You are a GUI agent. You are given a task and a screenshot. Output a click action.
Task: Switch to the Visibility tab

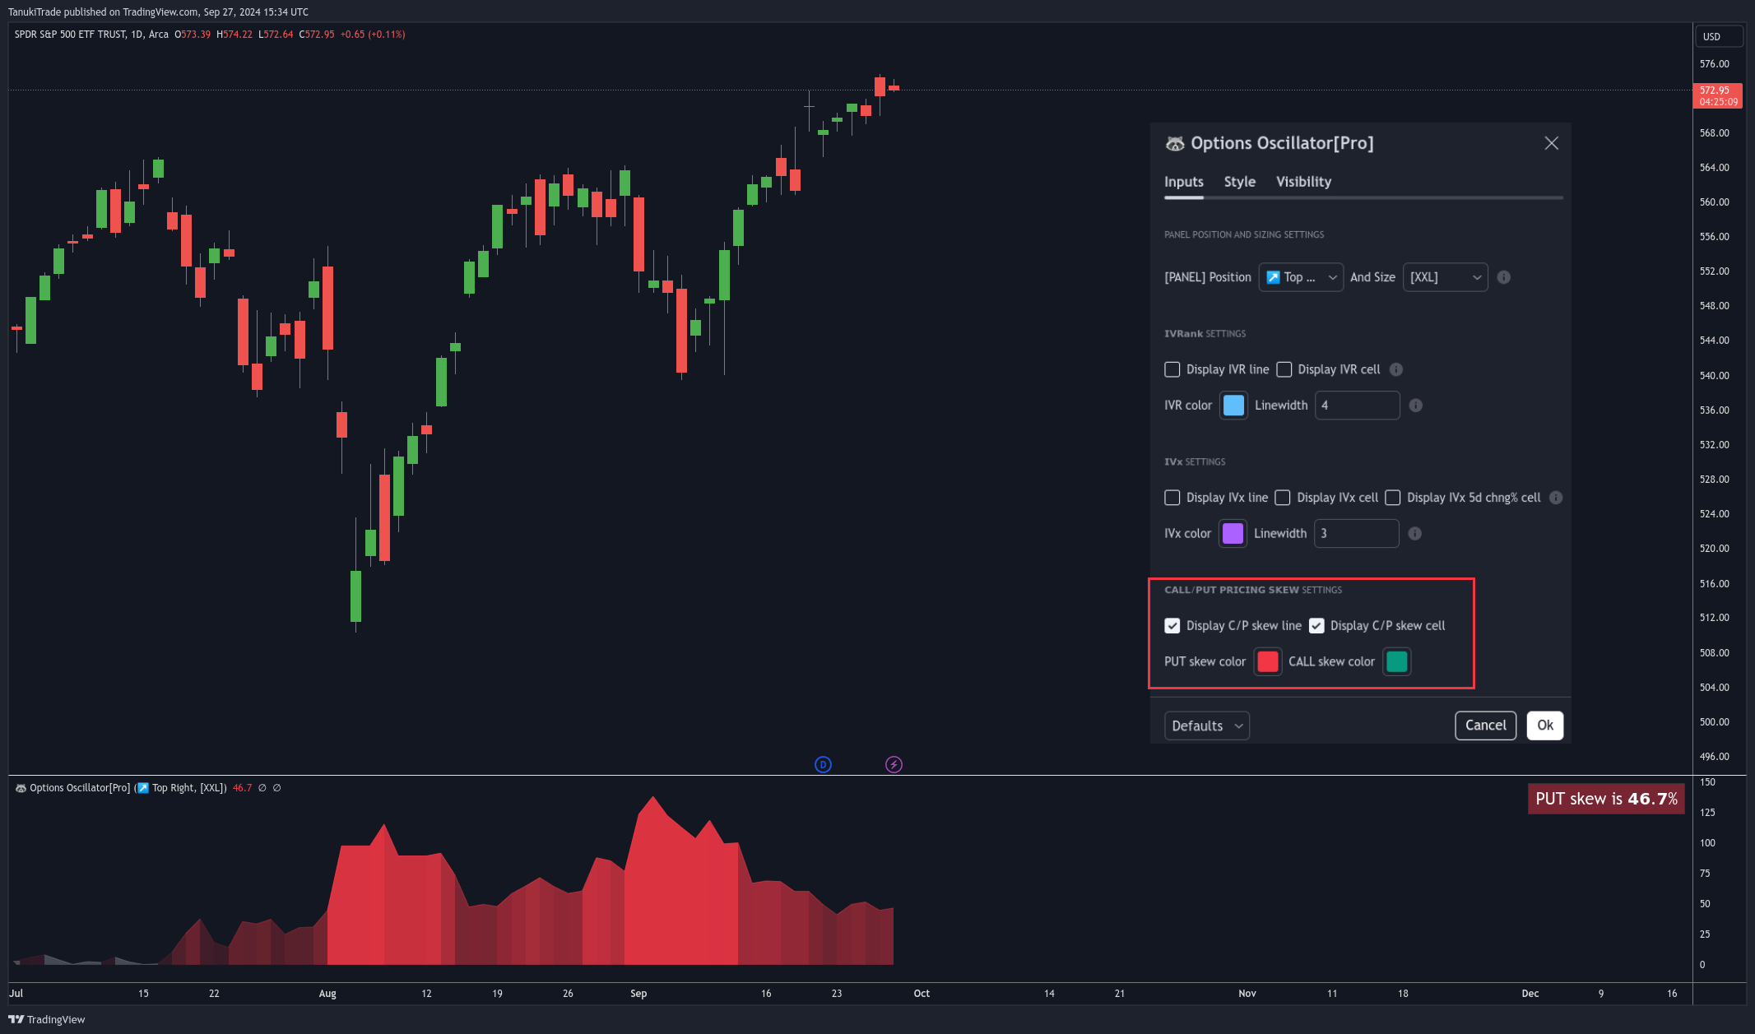point(1303,182)
